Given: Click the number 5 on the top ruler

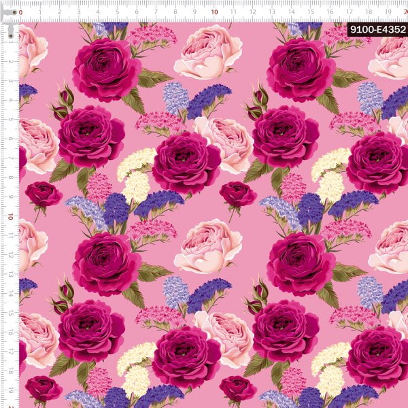Looking at the screenshot, I should 118,12.
